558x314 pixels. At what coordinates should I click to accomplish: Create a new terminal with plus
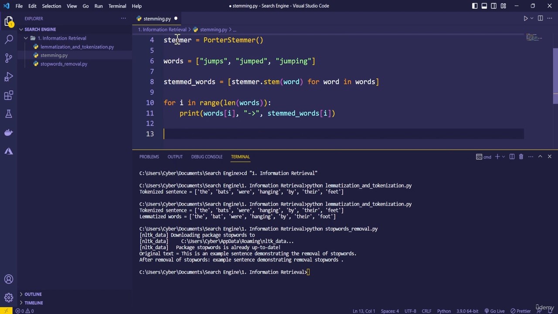click(x=497, y=157)
